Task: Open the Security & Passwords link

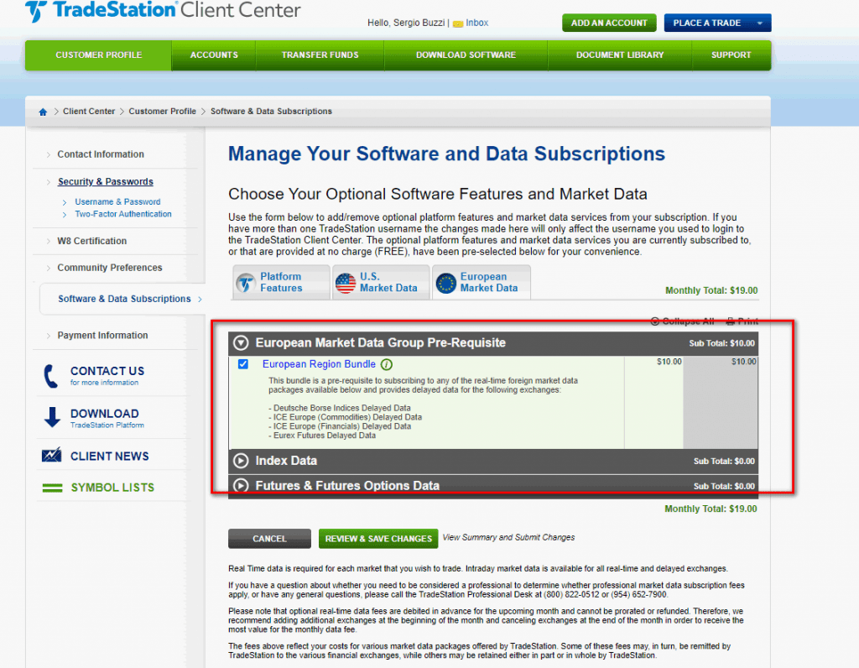Action: (105, 182)
